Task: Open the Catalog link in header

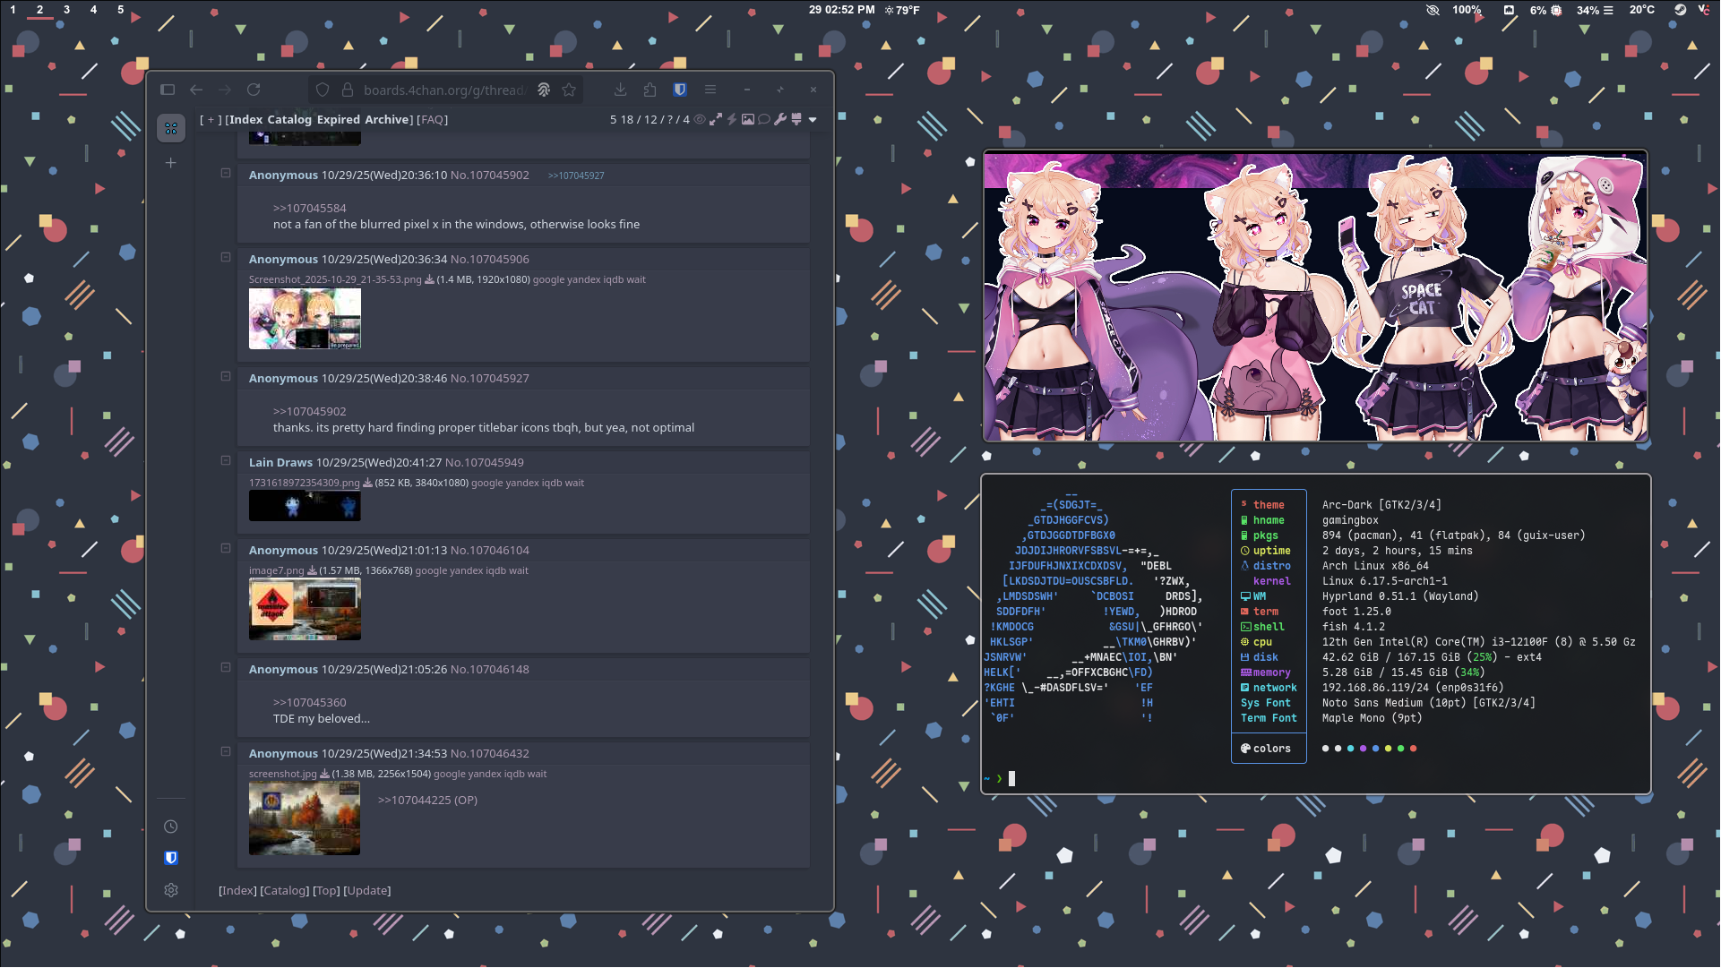Action: click(288, 119)
